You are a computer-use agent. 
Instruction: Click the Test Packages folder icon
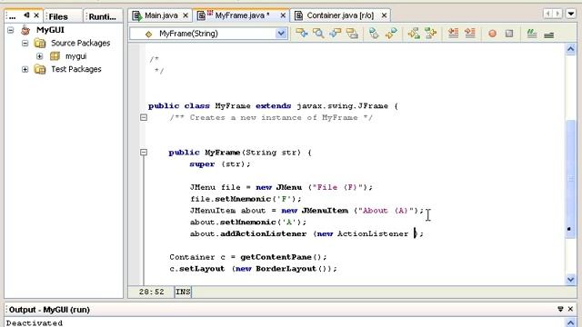click(39, 69)
